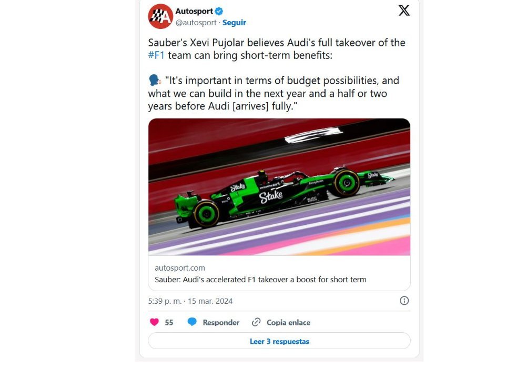The image size is (526, 368).
Task: Open the Stake F1 car image
Action: point(279,187)
